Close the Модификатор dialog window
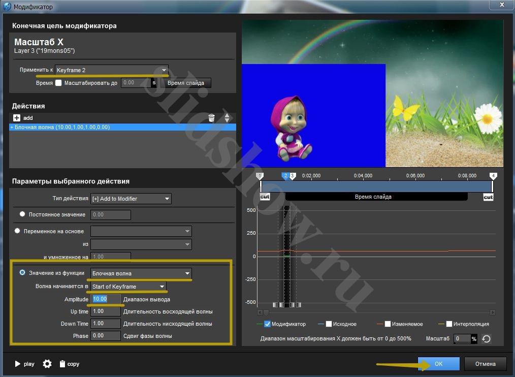 [502, 5]
